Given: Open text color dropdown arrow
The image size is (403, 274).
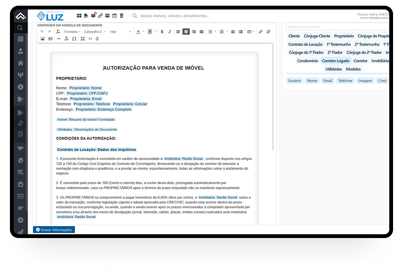Looking at the screenshot, I should pyautogui.click(x=143, y=31).
